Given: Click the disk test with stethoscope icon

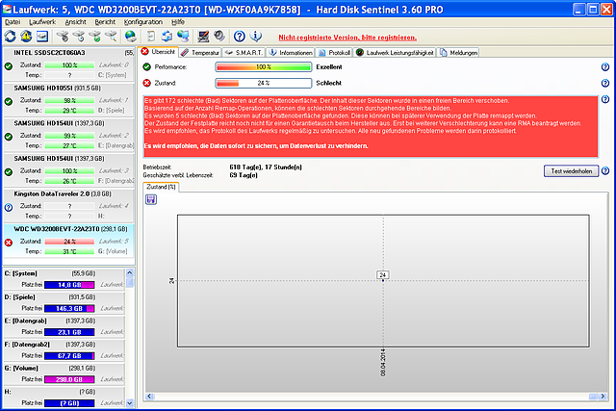Looking at the screenshot, I should 63,37.
